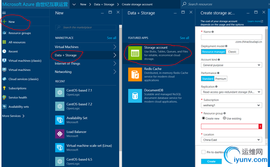Viewport: 270px width, 167px height.
Task: Click Microsoft Azure logo text
Action: pos(35,4)
